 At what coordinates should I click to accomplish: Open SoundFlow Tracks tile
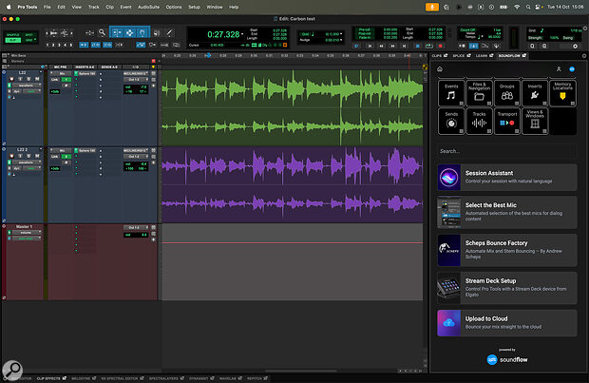click(479, 121)
